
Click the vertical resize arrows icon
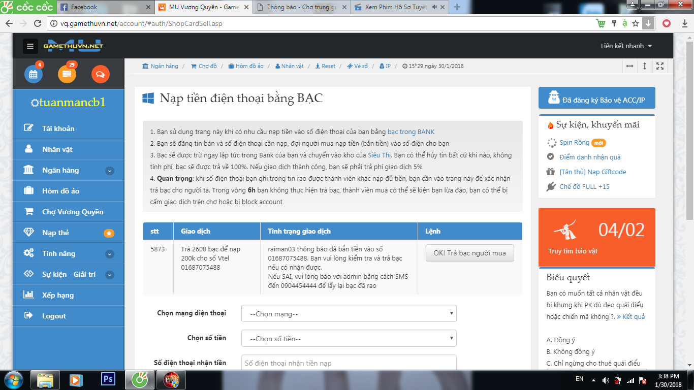pyautogui.click(x=645, y=66)
